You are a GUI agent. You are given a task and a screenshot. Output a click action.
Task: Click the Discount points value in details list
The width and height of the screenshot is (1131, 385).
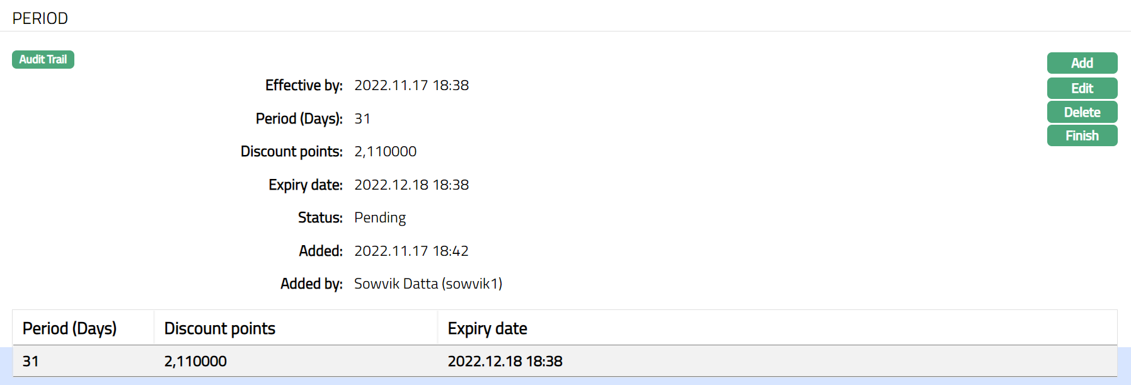385,151
